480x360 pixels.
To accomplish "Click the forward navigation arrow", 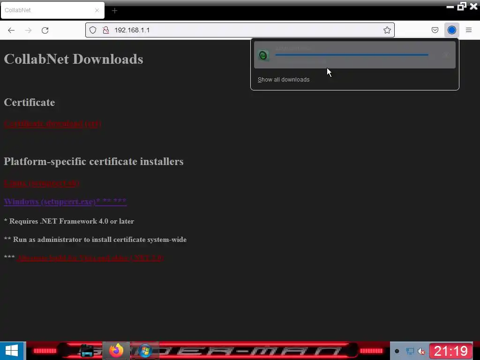I will [28, 30].
